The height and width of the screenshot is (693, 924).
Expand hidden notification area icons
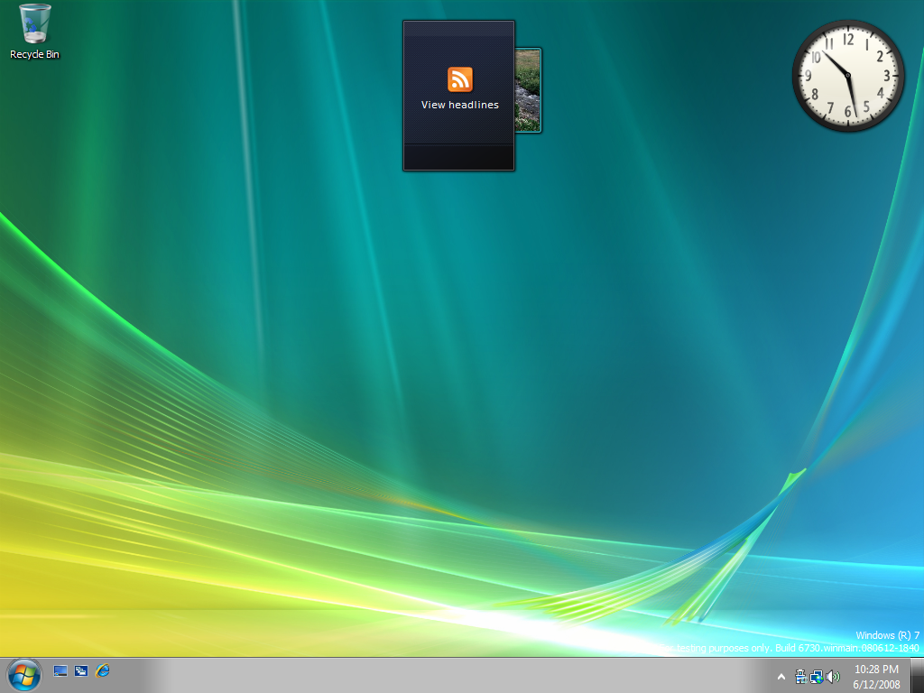point(781,677)
